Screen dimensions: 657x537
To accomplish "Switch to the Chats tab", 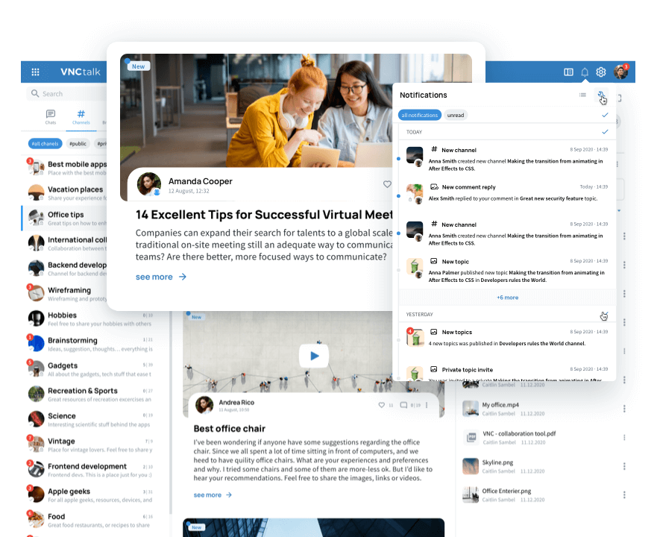I will 50,117.
